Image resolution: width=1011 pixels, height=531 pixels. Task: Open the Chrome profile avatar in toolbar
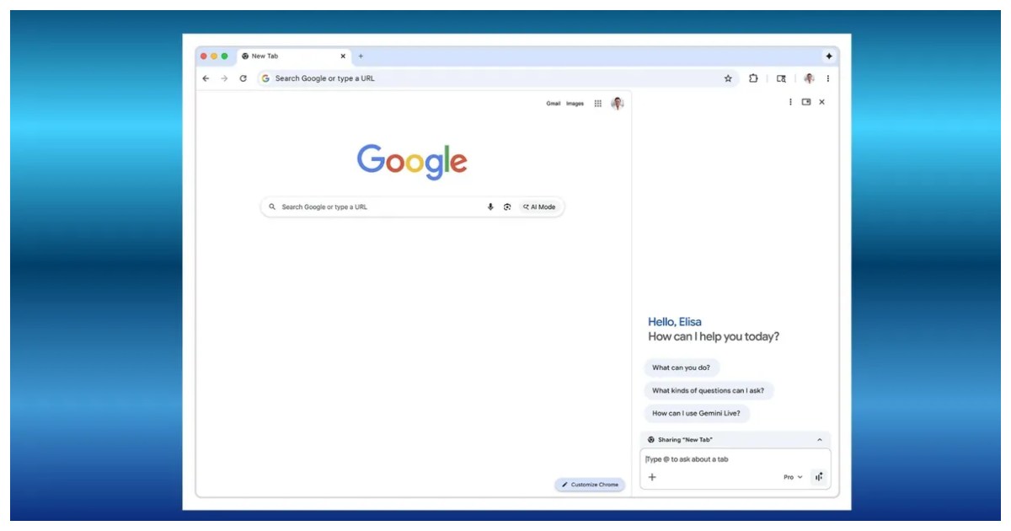[809, 78]
